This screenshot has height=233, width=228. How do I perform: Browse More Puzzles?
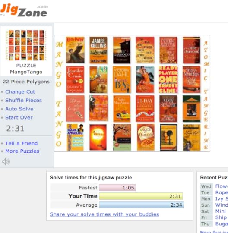coord(22,151)
